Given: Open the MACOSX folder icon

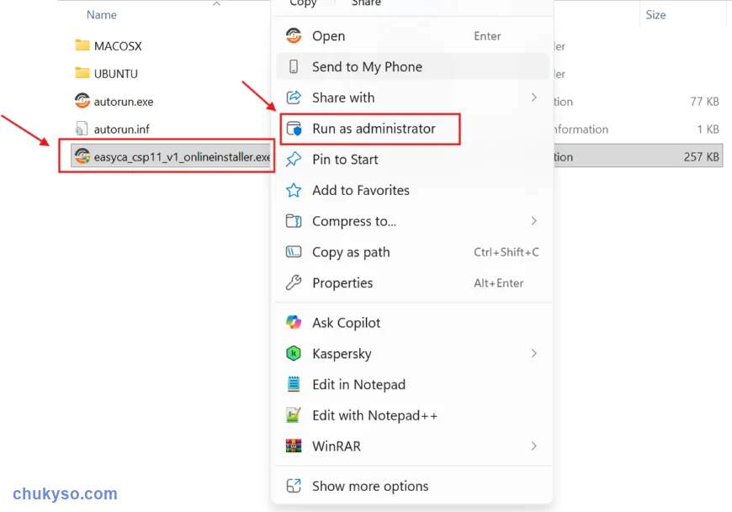Looking at the screenshot, I should point(82,45).
